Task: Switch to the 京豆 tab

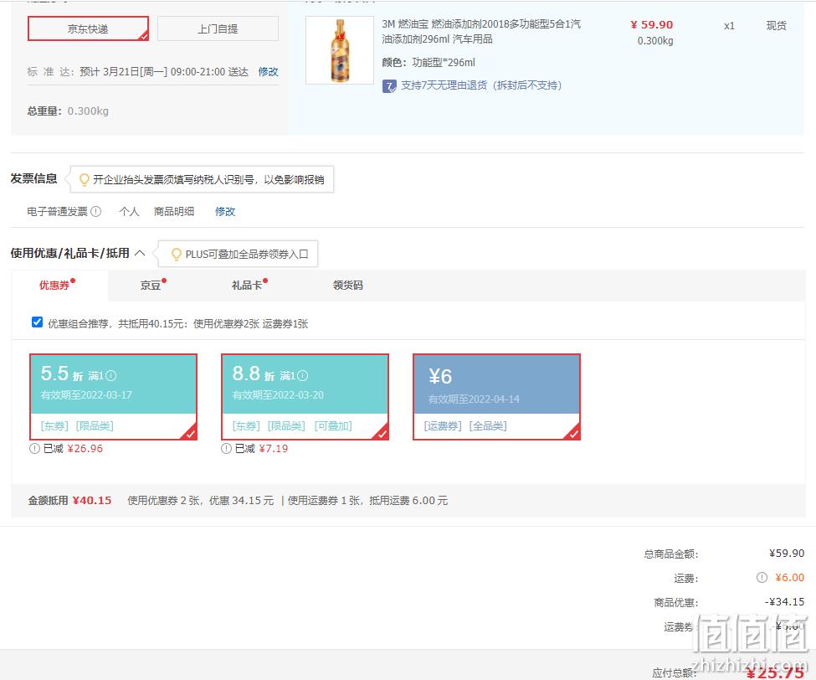Action: [151, 286]
